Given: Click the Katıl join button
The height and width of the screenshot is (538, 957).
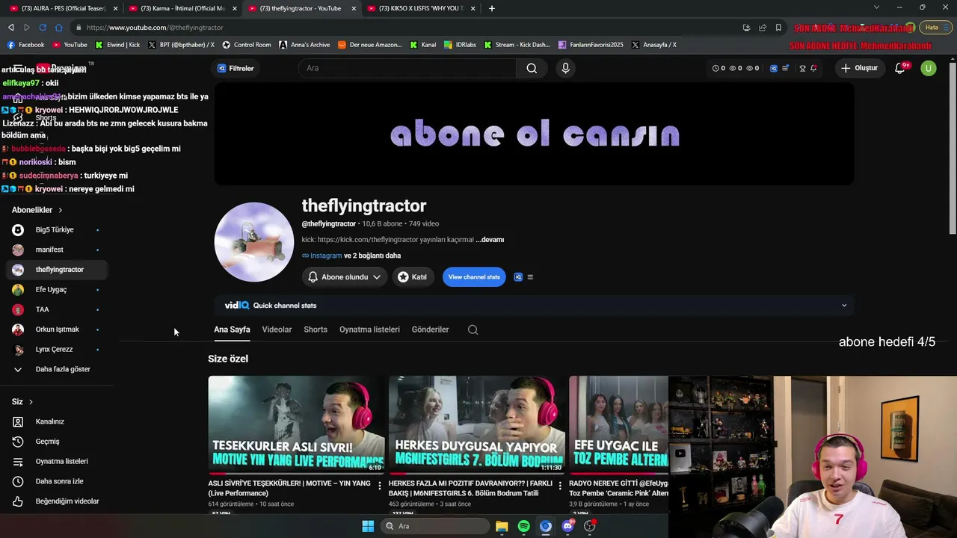Looking at the screenshot, I should [413, 277].
